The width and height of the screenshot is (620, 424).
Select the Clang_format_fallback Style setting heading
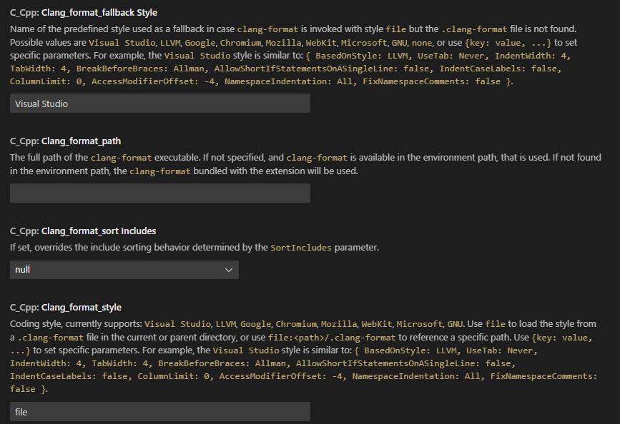(x=84, y=13)
